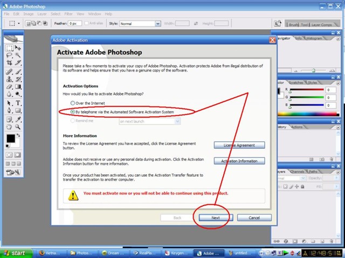Select the Magic Wand tool
The width and height of the screenshot is (345, 258).
tap(18, 55)
